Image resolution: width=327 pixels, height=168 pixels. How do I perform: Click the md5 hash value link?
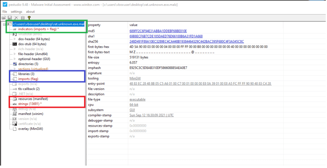pyautogui.click(x=158, y=31)
